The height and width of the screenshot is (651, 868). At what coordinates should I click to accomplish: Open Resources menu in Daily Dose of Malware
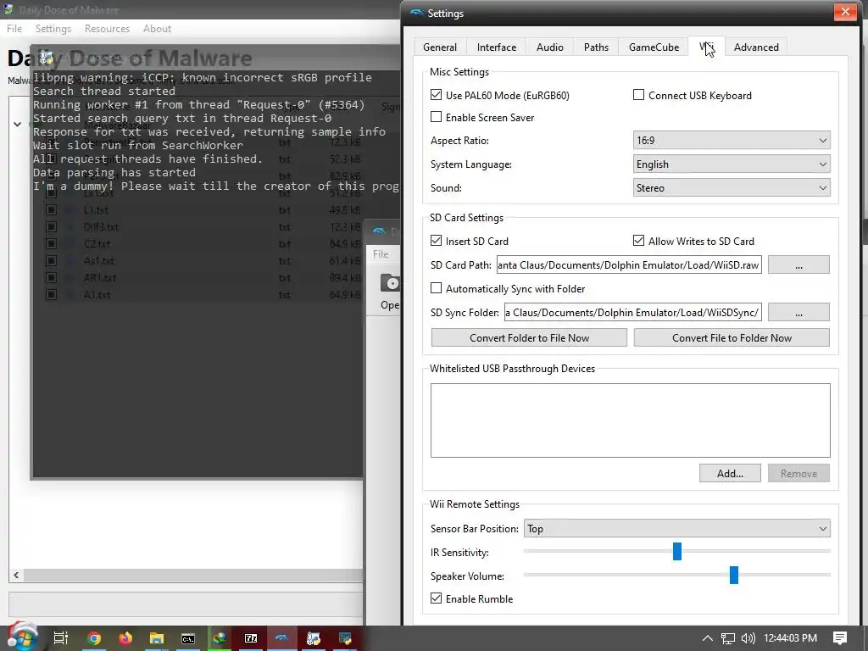107,28
